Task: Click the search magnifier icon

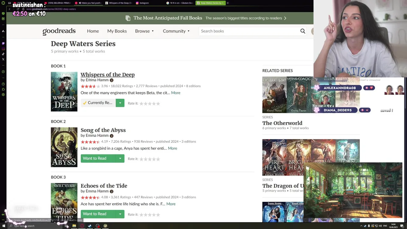Action: 303,31
